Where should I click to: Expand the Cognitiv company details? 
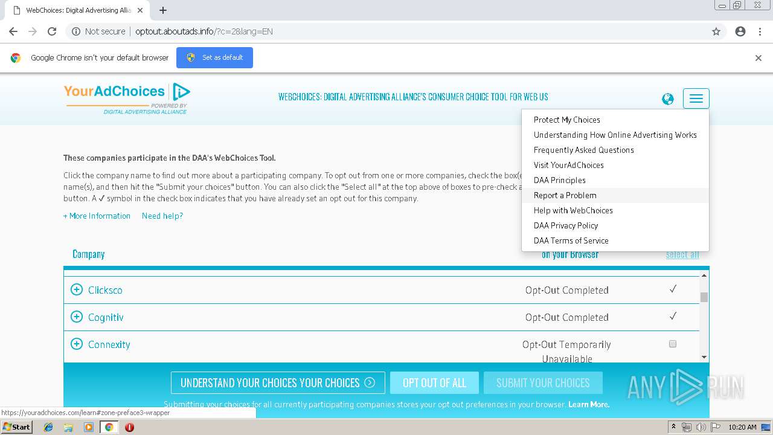coord(77,317)
